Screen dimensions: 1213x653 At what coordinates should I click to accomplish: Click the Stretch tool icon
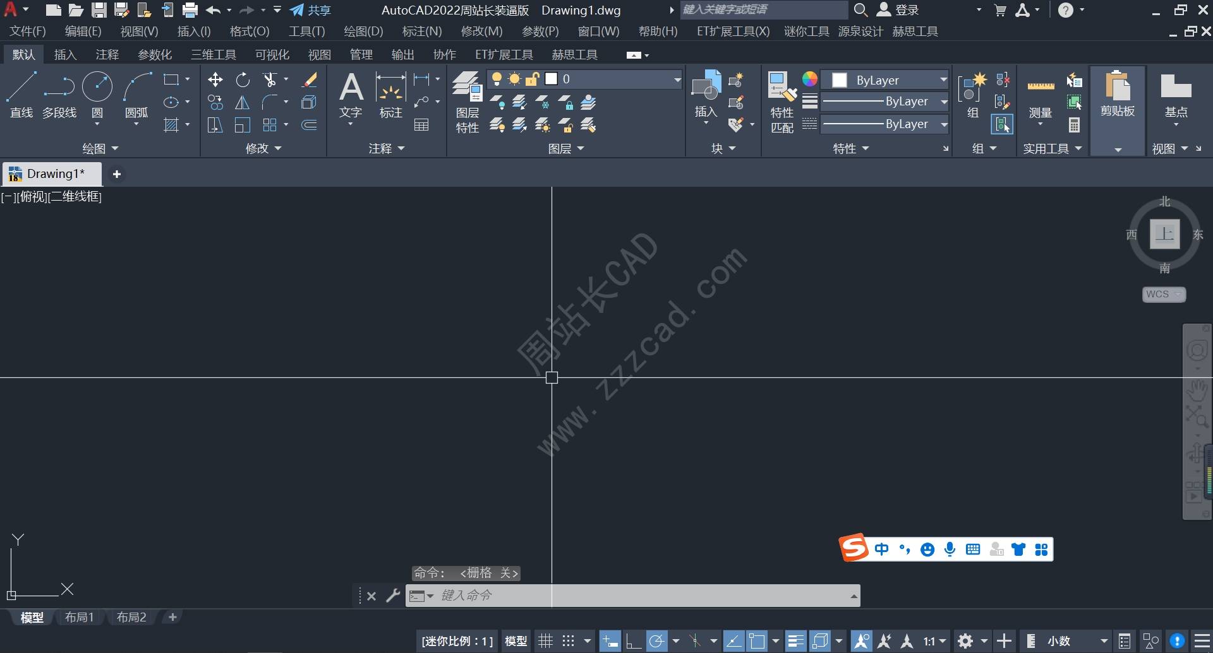tap(215, 125)
